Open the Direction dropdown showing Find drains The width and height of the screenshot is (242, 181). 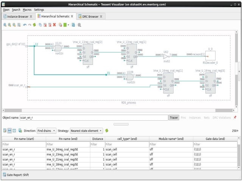click(47, 131)
